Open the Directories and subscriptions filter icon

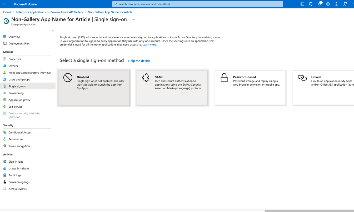[x=311, y=4]
